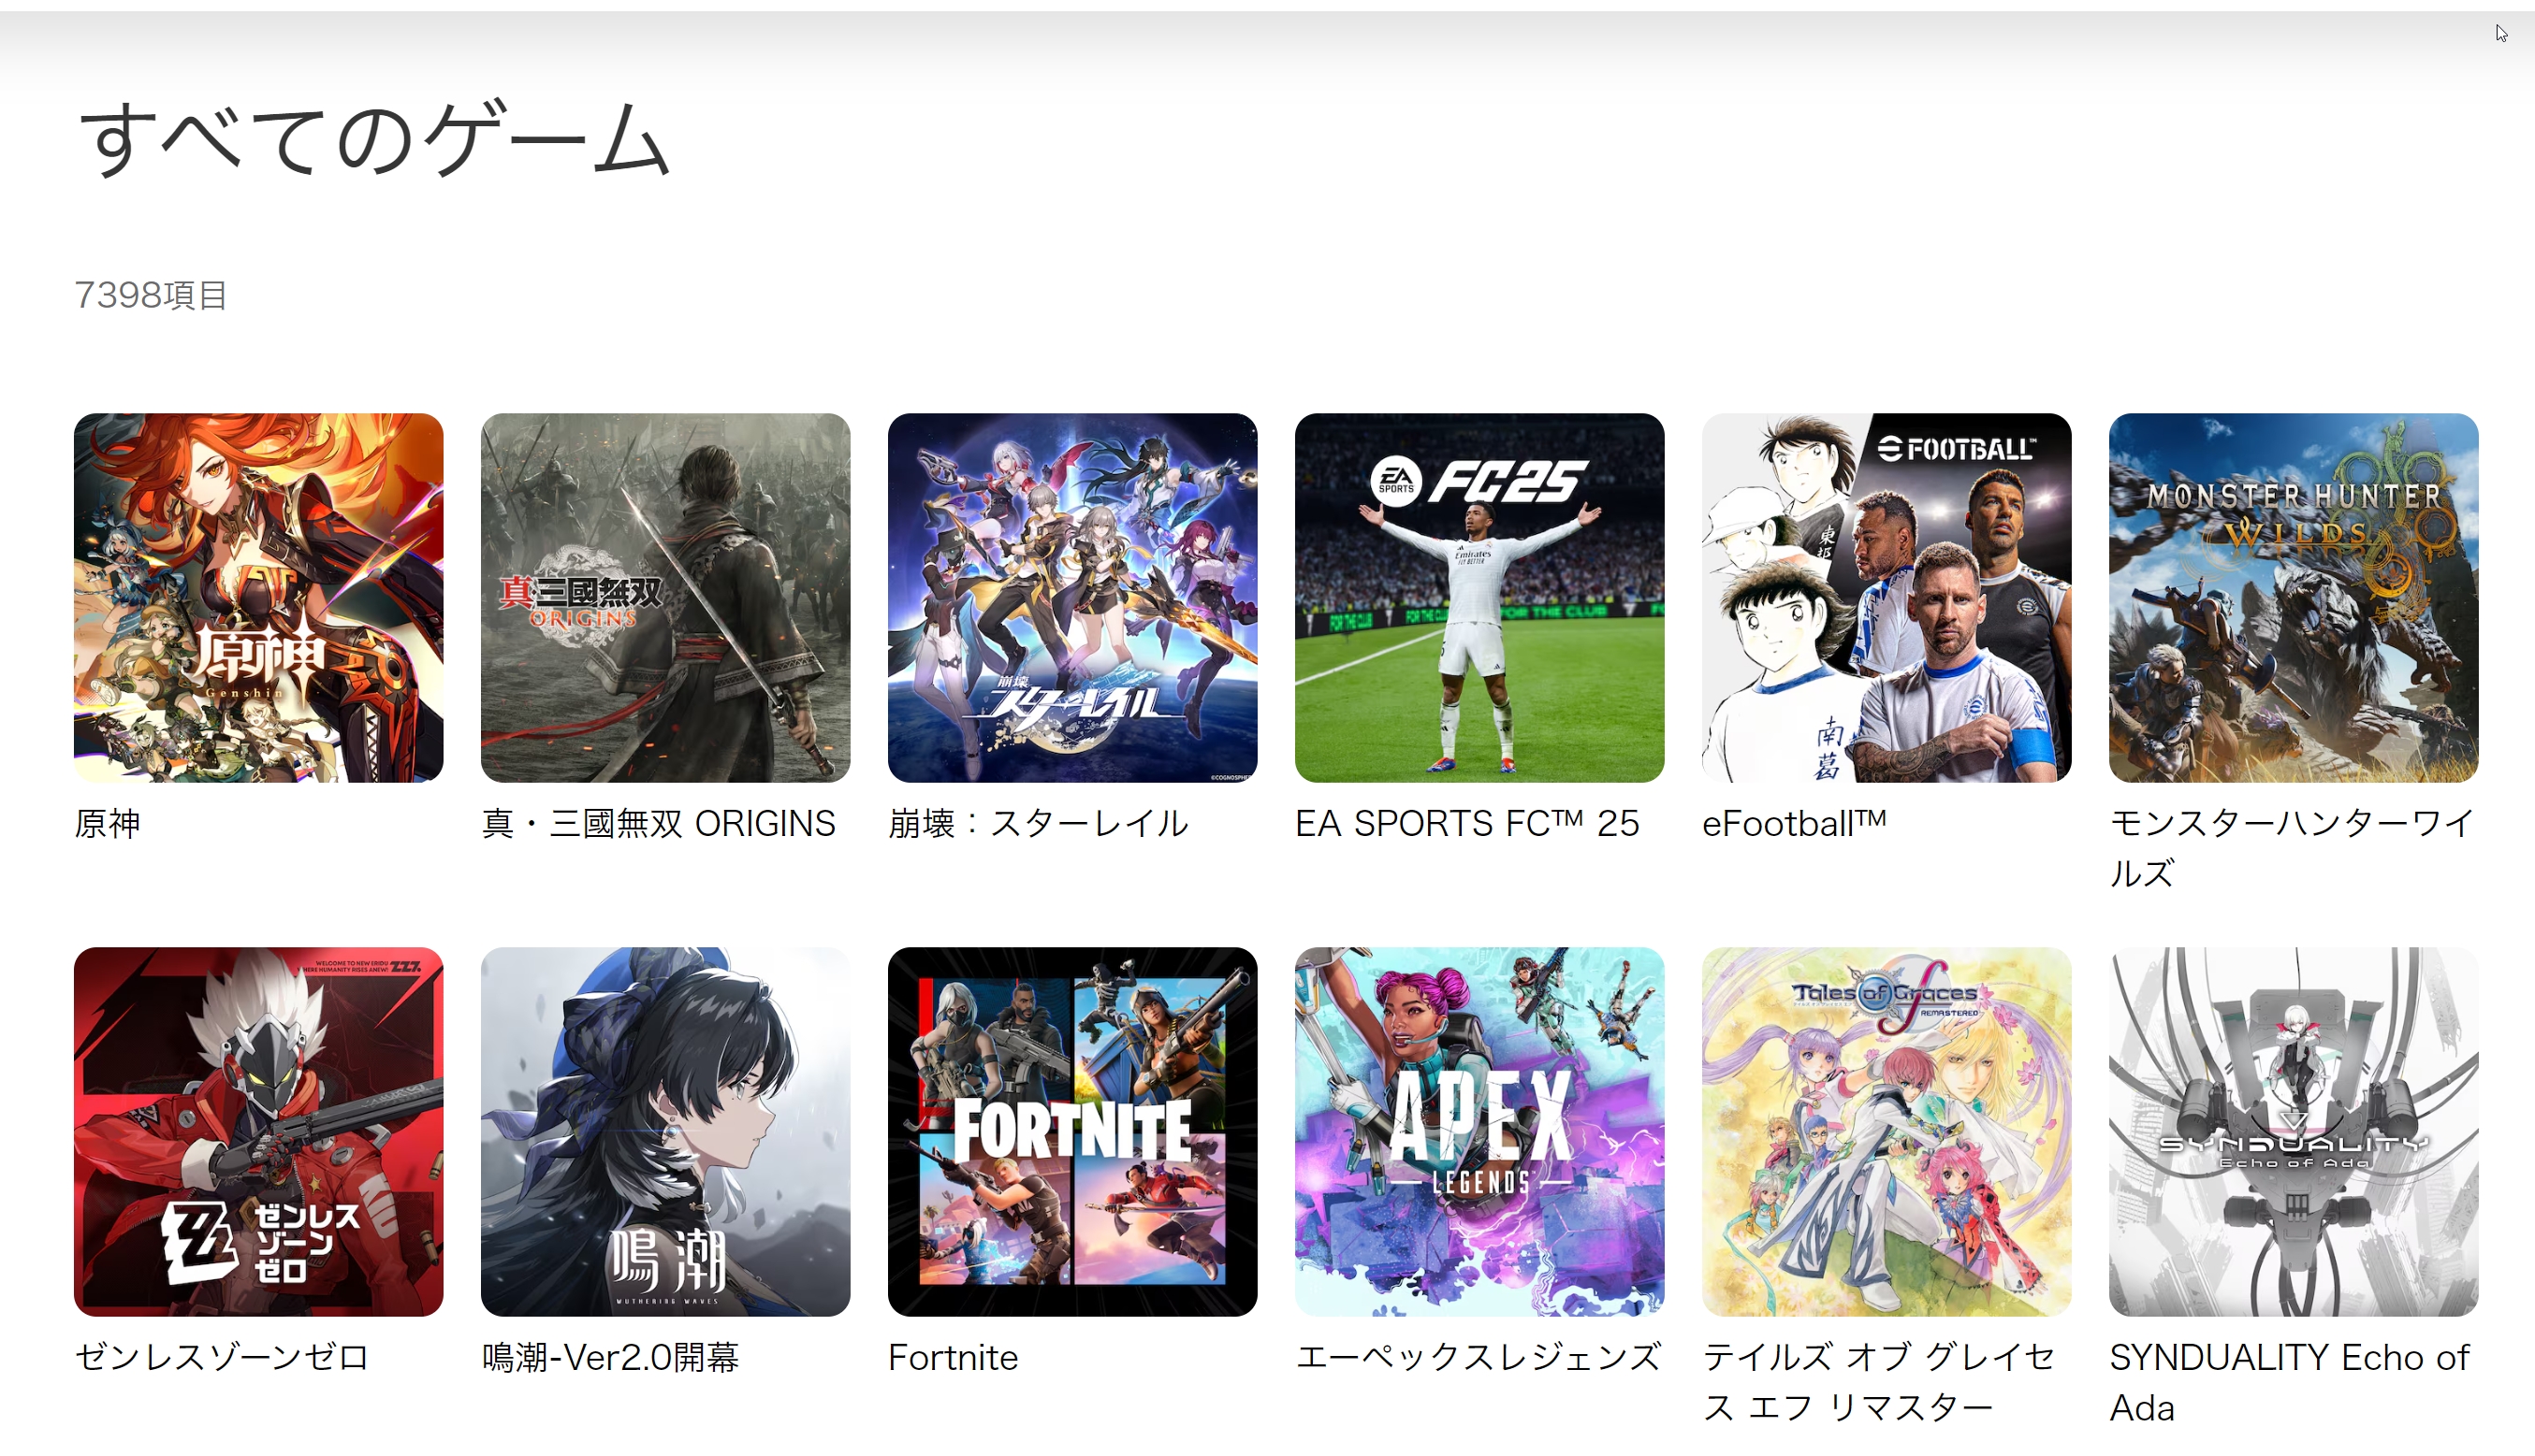Click the eFootball™ title text
Viewport: 2535px width, 1456px height.
tap(1795, 823)
